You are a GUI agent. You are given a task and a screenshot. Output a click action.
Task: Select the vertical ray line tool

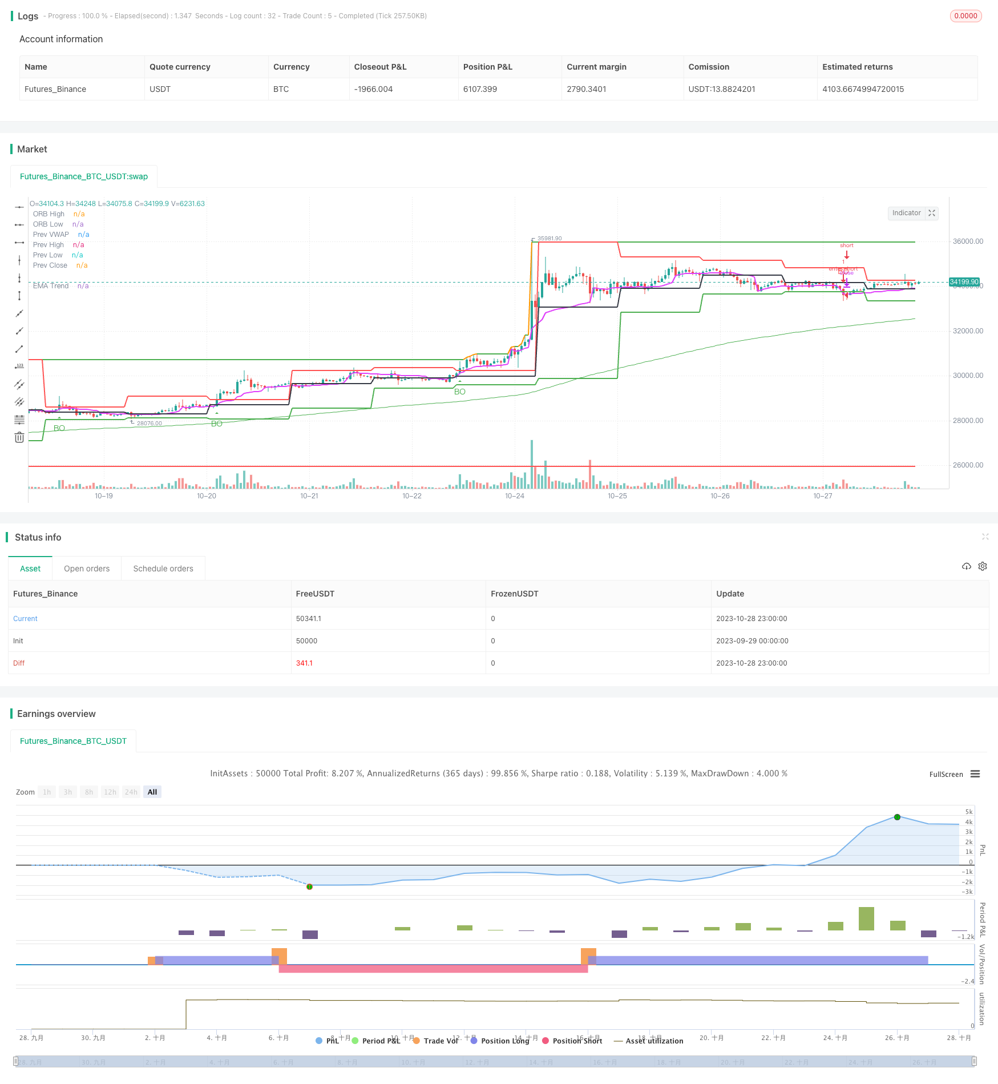pos(19,278)
